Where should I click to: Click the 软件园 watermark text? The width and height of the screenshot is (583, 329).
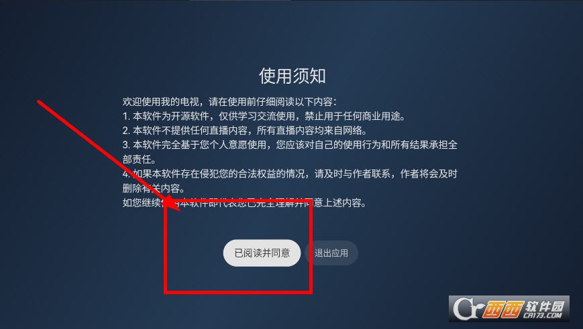(x=545, y=307)
